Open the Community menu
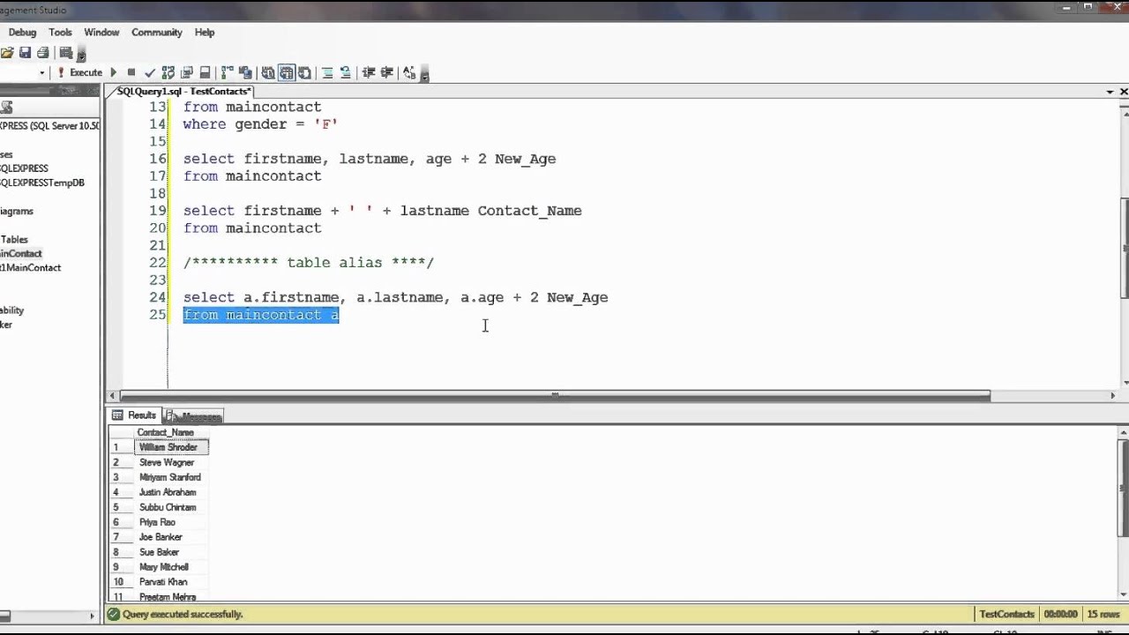 point(157,33)
